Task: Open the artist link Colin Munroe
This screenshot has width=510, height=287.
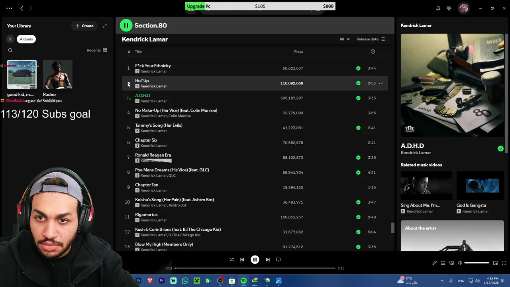Action: [x=180, y=116]
